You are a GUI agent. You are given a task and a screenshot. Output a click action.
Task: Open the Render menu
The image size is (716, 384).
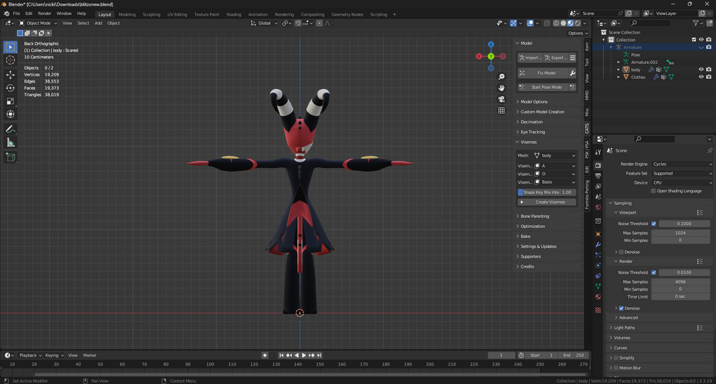pos(44,14)
